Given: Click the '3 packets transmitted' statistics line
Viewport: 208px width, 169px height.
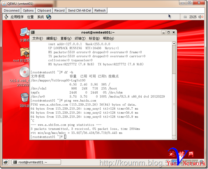Looking at the screenshot, I should (x=85, y=129).
